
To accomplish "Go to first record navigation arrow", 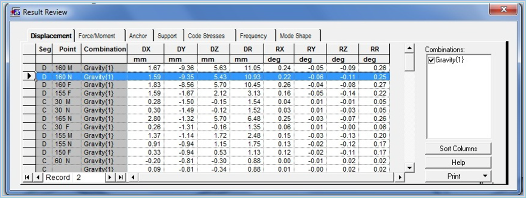I will (27, 177).
